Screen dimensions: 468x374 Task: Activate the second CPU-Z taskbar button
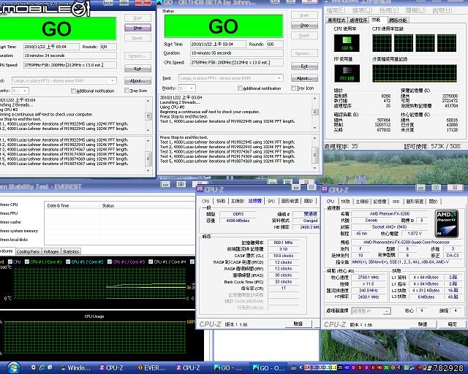[x=188, y=368]
